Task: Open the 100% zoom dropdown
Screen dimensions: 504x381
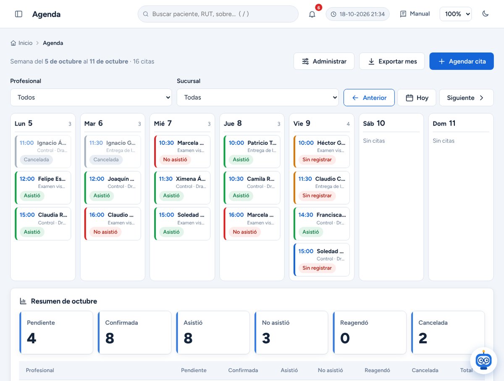Action: click(x=456, y=14)
